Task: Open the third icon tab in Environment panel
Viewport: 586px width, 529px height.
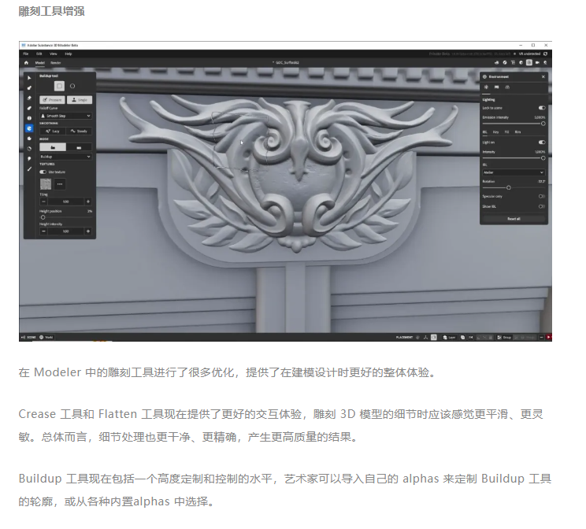Action: point(507,87)
